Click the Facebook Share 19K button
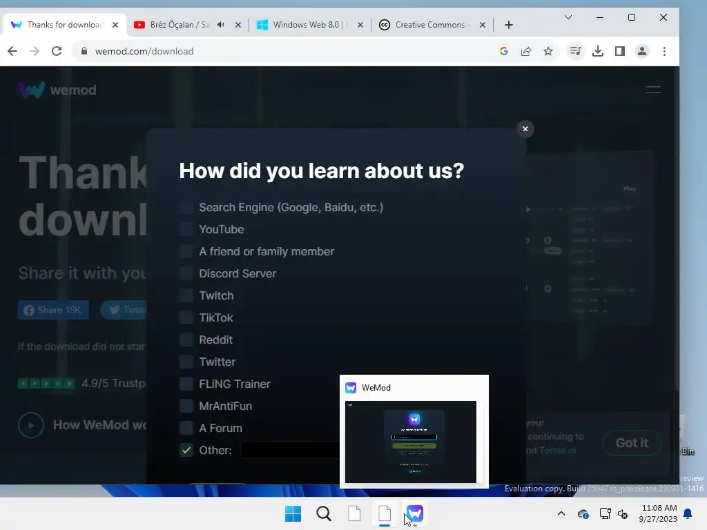707x530 pixels. point(54,310)
